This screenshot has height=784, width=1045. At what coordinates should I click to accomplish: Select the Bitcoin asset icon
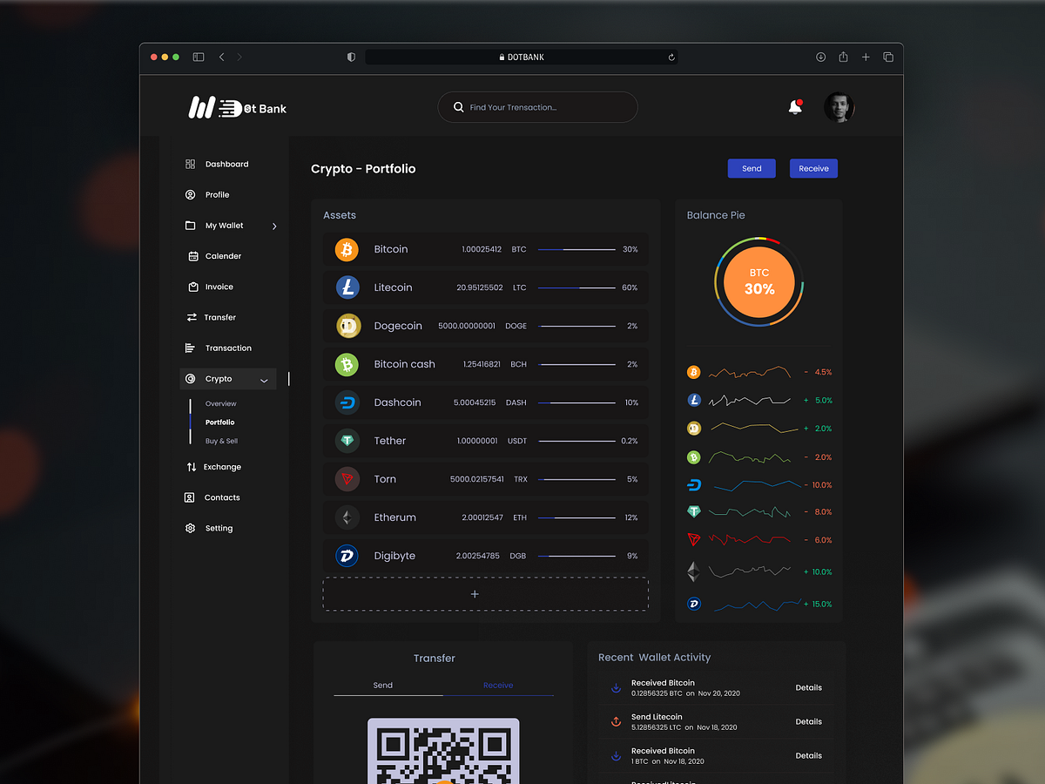click(347, 249)
